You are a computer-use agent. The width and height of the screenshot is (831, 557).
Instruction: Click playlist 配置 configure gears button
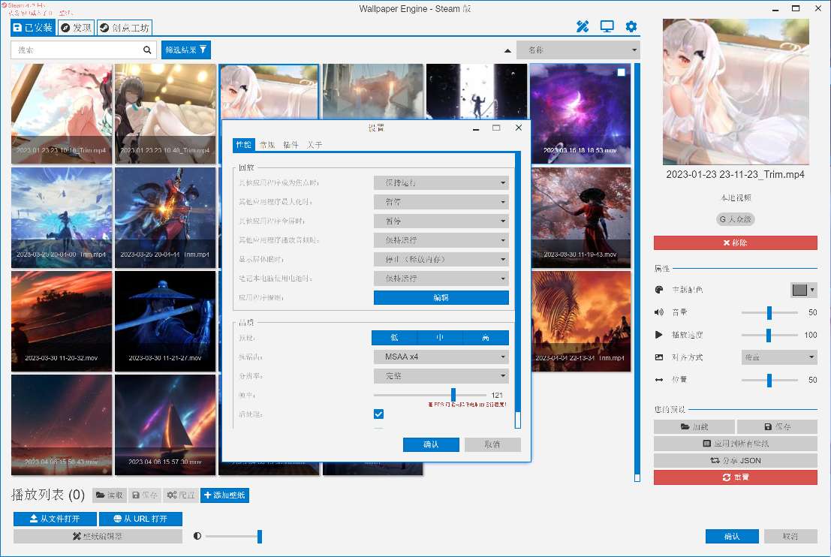point(181,495)
